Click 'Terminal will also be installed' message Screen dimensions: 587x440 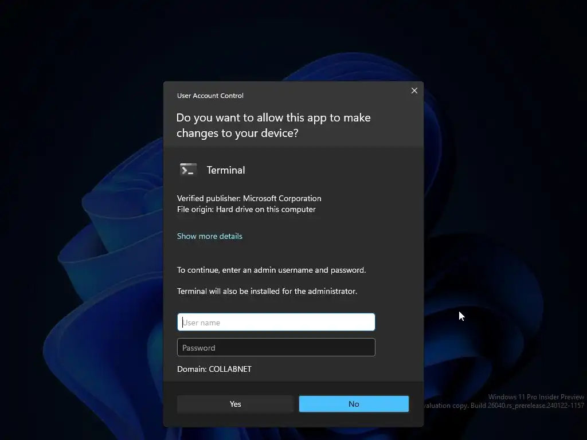point(267,291)
